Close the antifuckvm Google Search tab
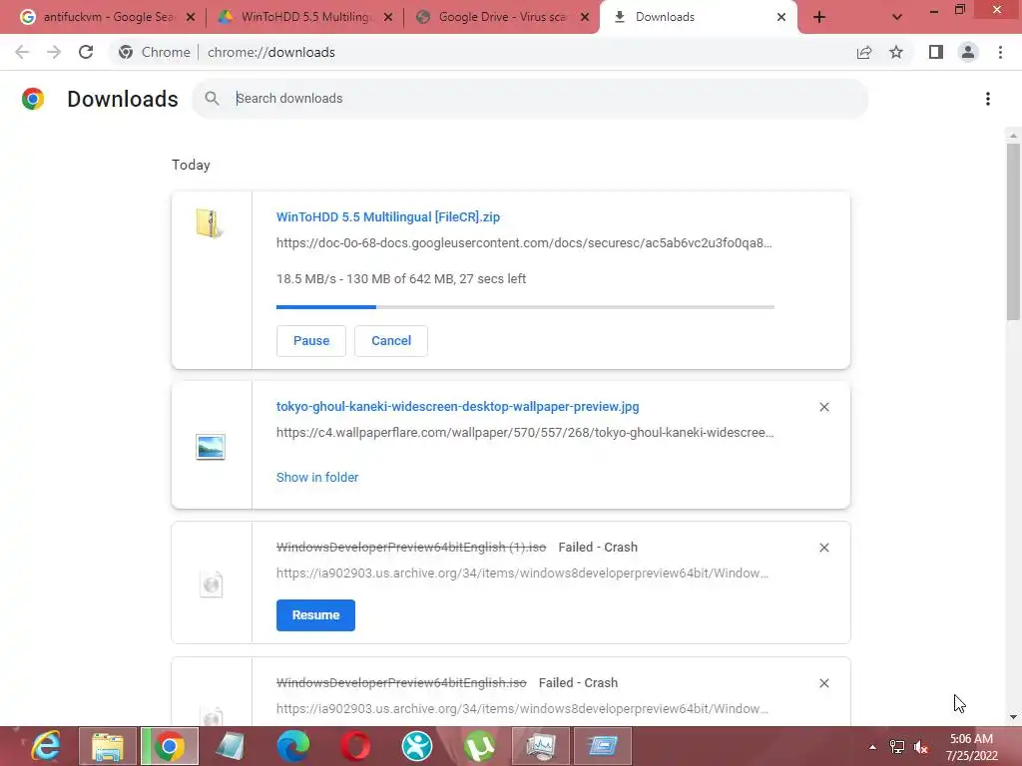 pyautogui.click(x=191, y=17)
